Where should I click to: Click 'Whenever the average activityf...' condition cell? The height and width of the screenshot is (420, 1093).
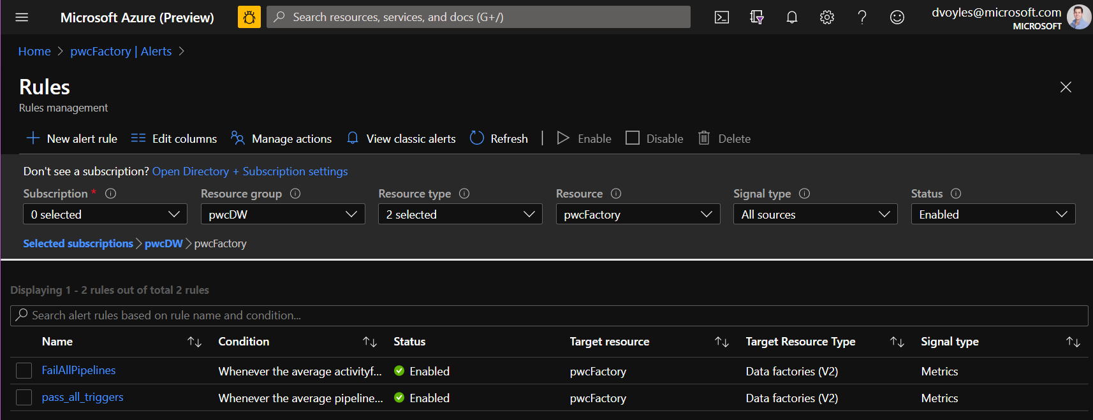(x=300, y=372)
